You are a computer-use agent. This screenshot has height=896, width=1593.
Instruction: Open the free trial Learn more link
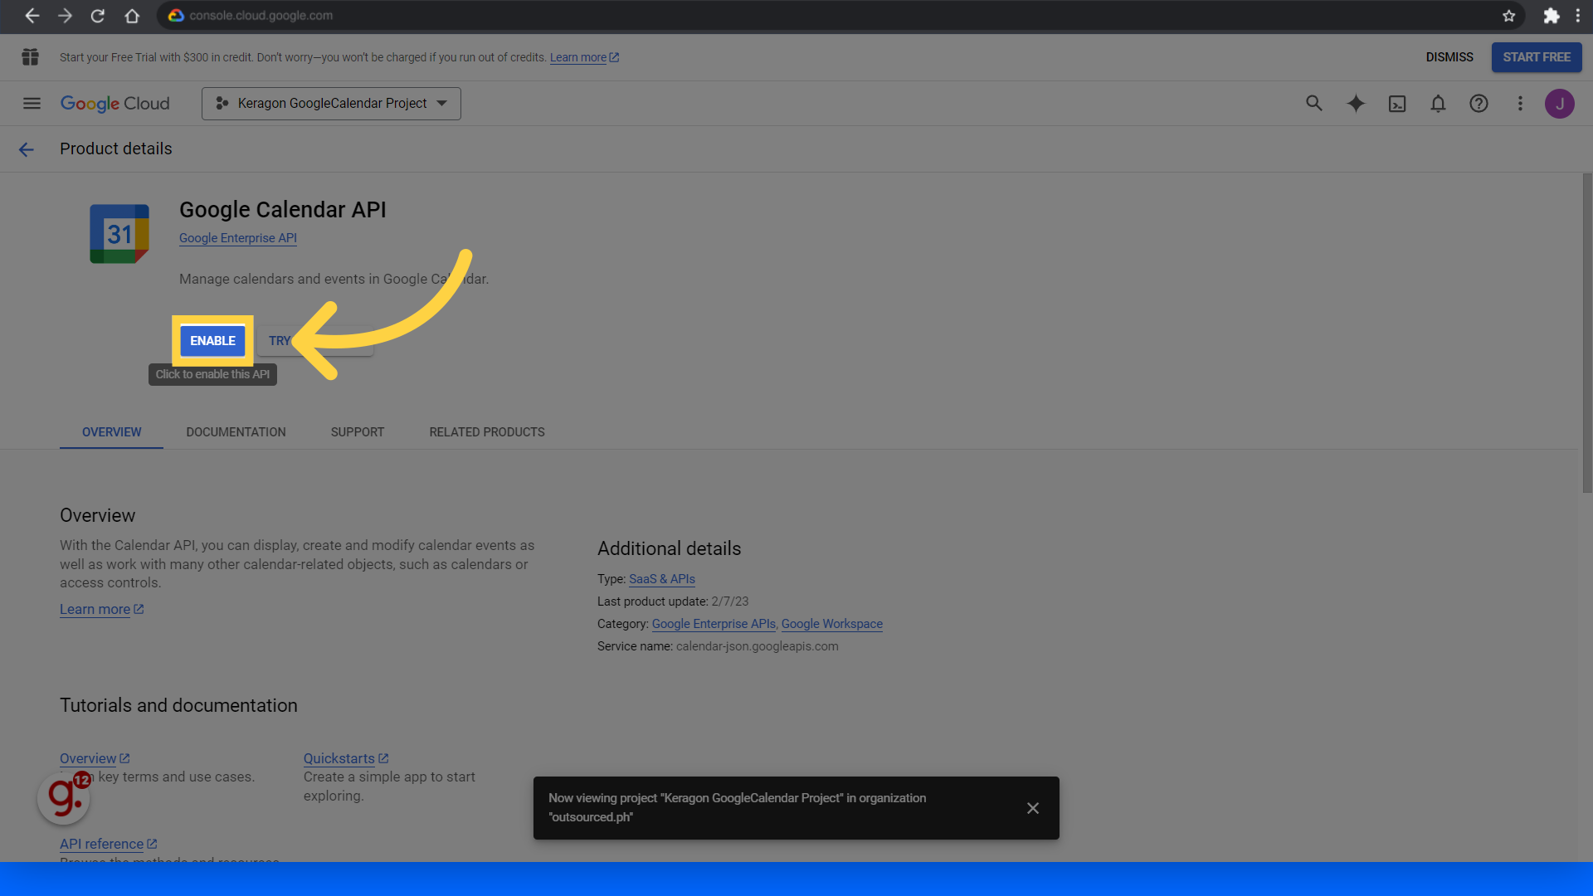pyautogui.click(x=584, y=58)
